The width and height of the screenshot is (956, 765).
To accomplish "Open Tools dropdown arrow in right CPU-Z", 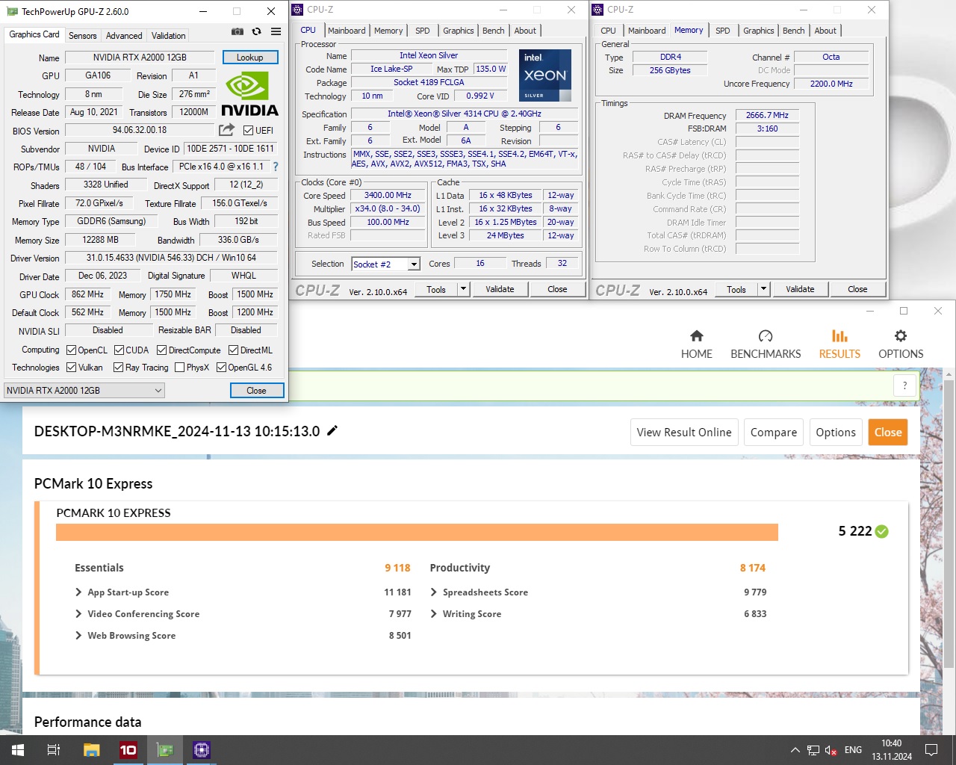I will [x=763, y=289].
